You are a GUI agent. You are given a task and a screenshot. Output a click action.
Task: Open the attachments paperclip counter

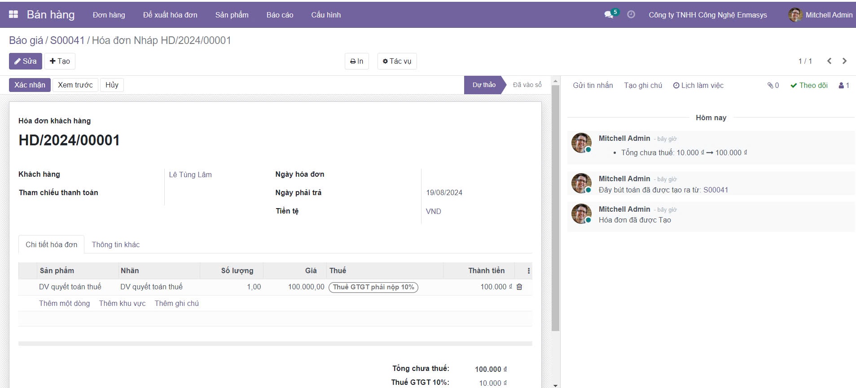(773, 85)
